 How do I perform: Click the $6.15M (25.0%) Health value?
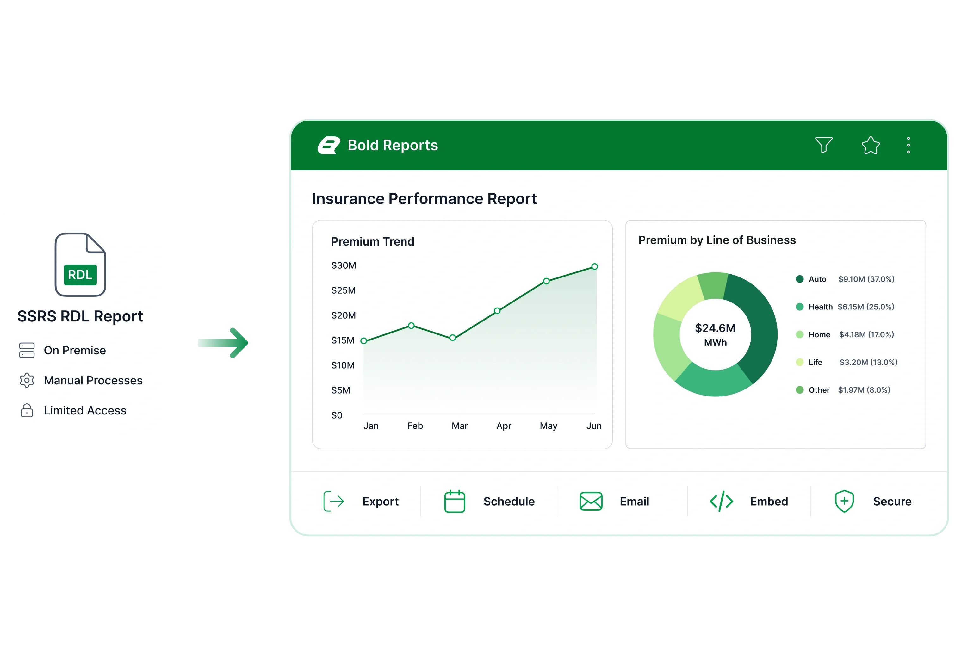[865, 307]
